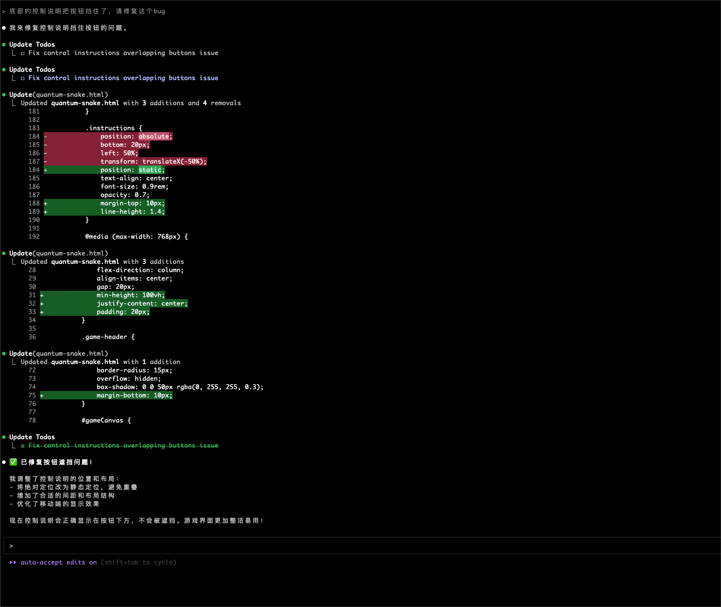Viewport: 721px width, 607px height.
Task: Click the blue highlighted in-progress todo text
Action: coord(123,78)
